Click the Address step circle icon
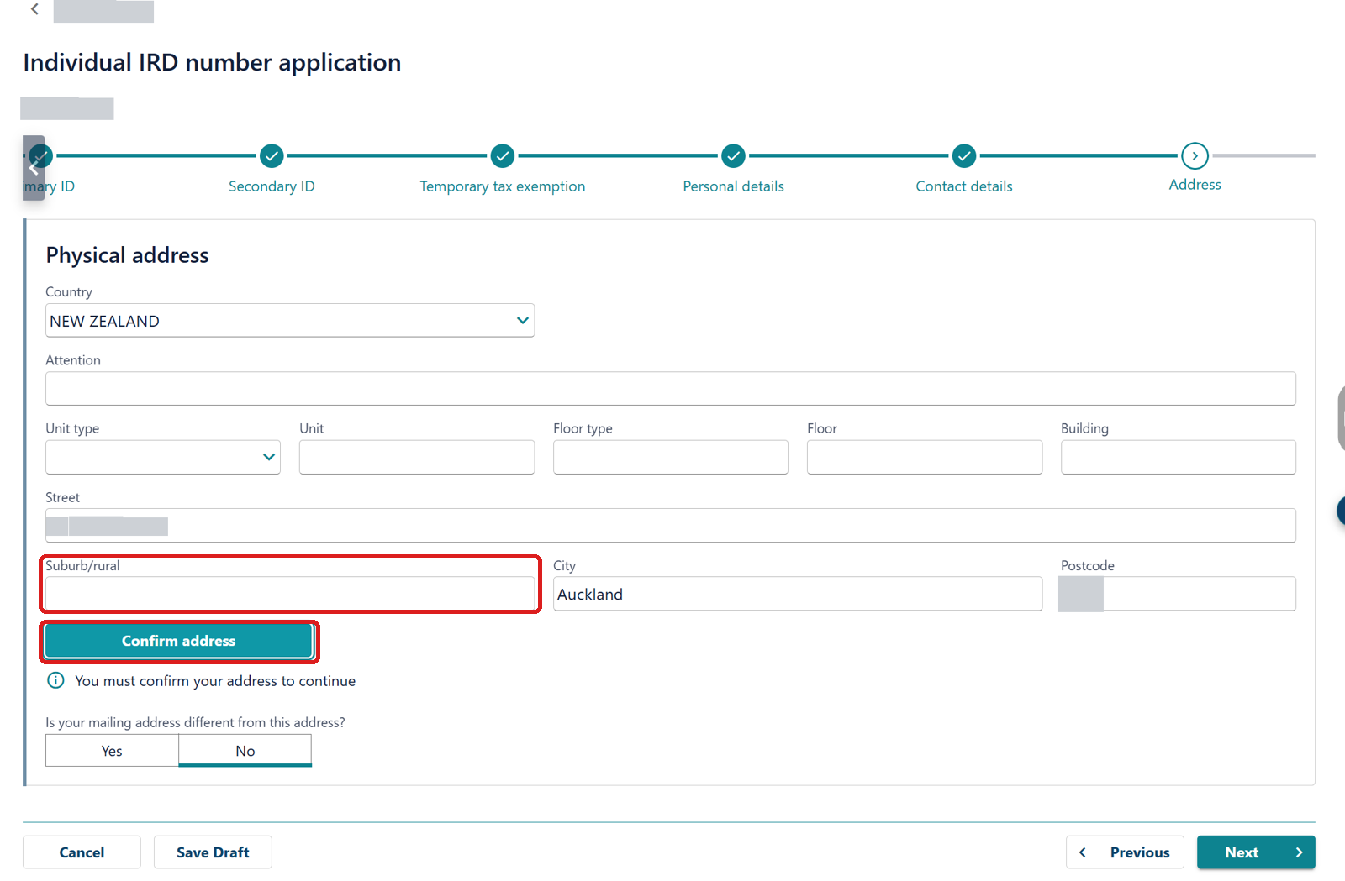 tap(1195, 155)
